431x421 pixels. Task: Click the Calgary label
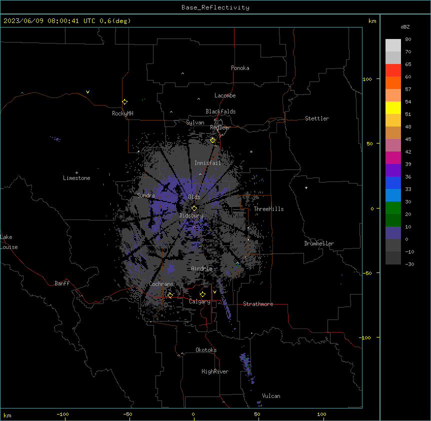coord(199,301)
